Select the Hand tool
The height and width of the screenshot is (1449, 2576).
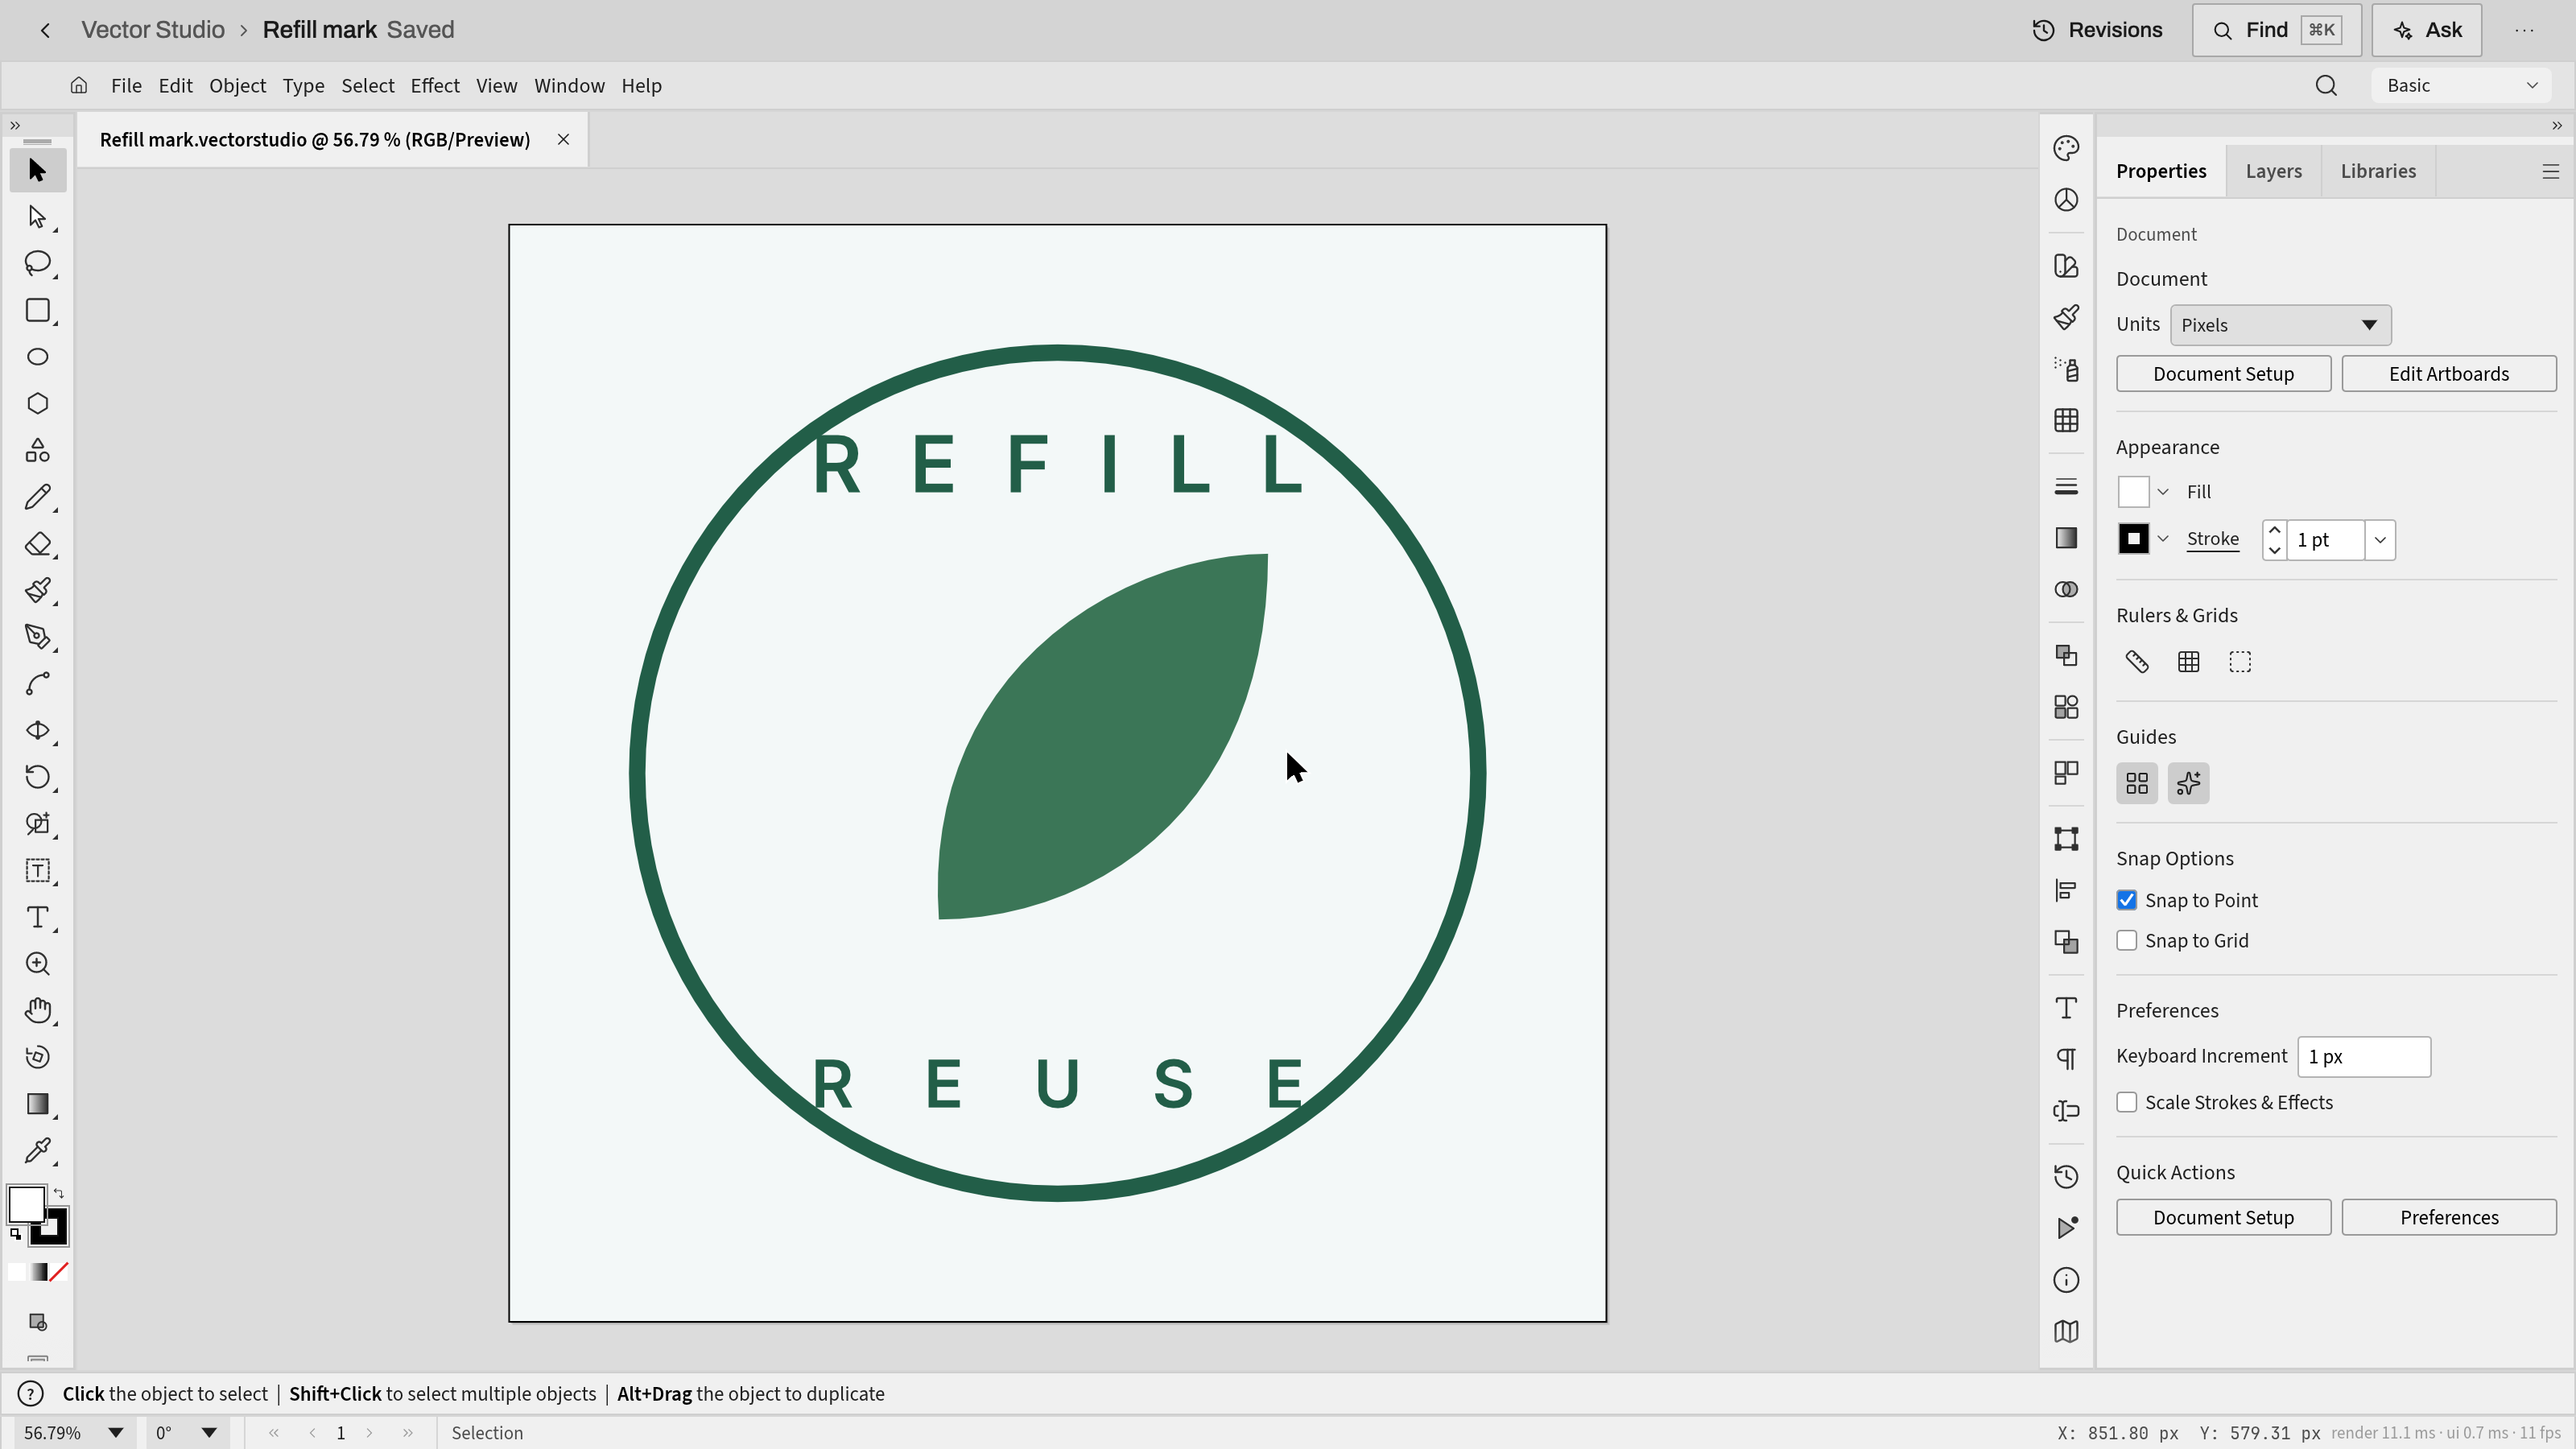37,1010
